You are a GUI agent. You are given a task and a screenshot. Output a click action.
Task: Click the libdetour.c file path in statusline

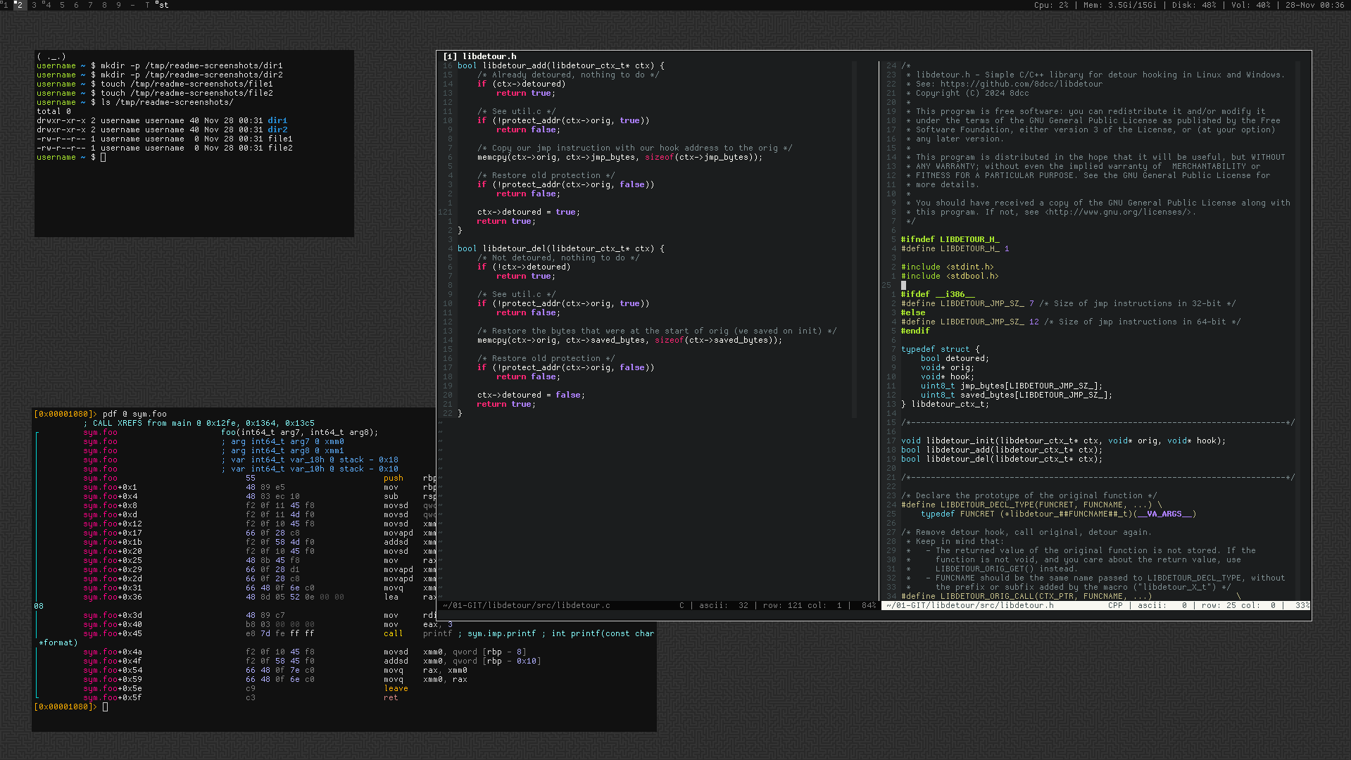tap(527, 605)
